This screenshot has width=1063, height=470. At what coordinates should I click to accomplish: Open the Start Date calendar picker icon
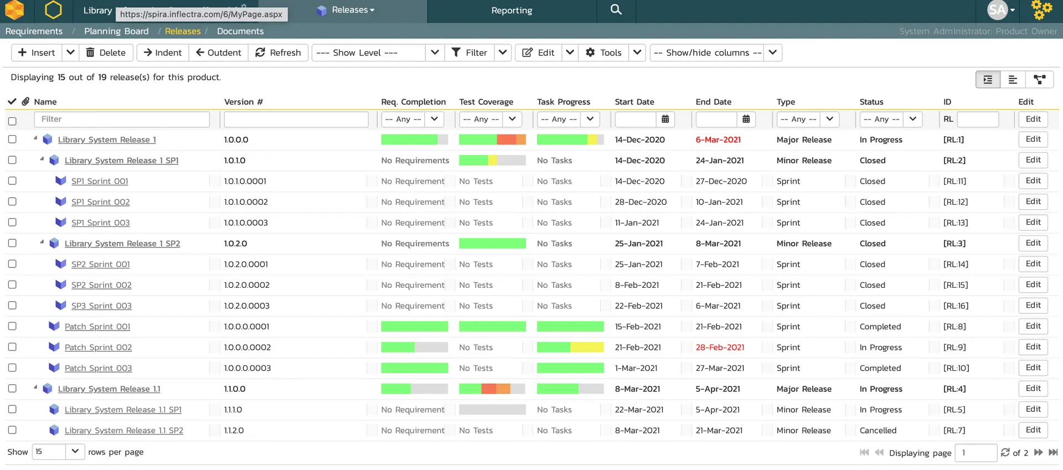click(665, 119)
